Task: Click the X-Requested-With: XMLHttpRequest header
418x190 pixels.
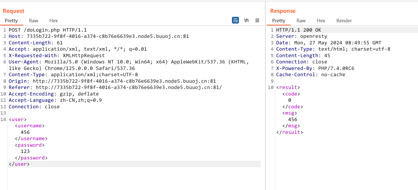Action: pos(57,55)
